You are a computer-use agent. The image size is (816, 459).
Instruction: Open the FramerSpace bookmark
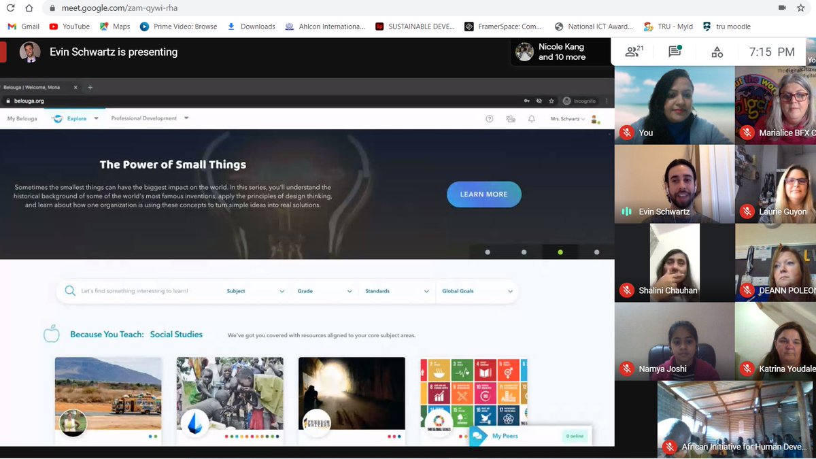[x=503, y=27]
